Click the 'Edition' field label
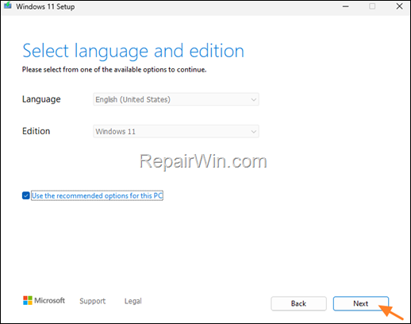The width and height of the screenshot is (411, 324). 36,131
